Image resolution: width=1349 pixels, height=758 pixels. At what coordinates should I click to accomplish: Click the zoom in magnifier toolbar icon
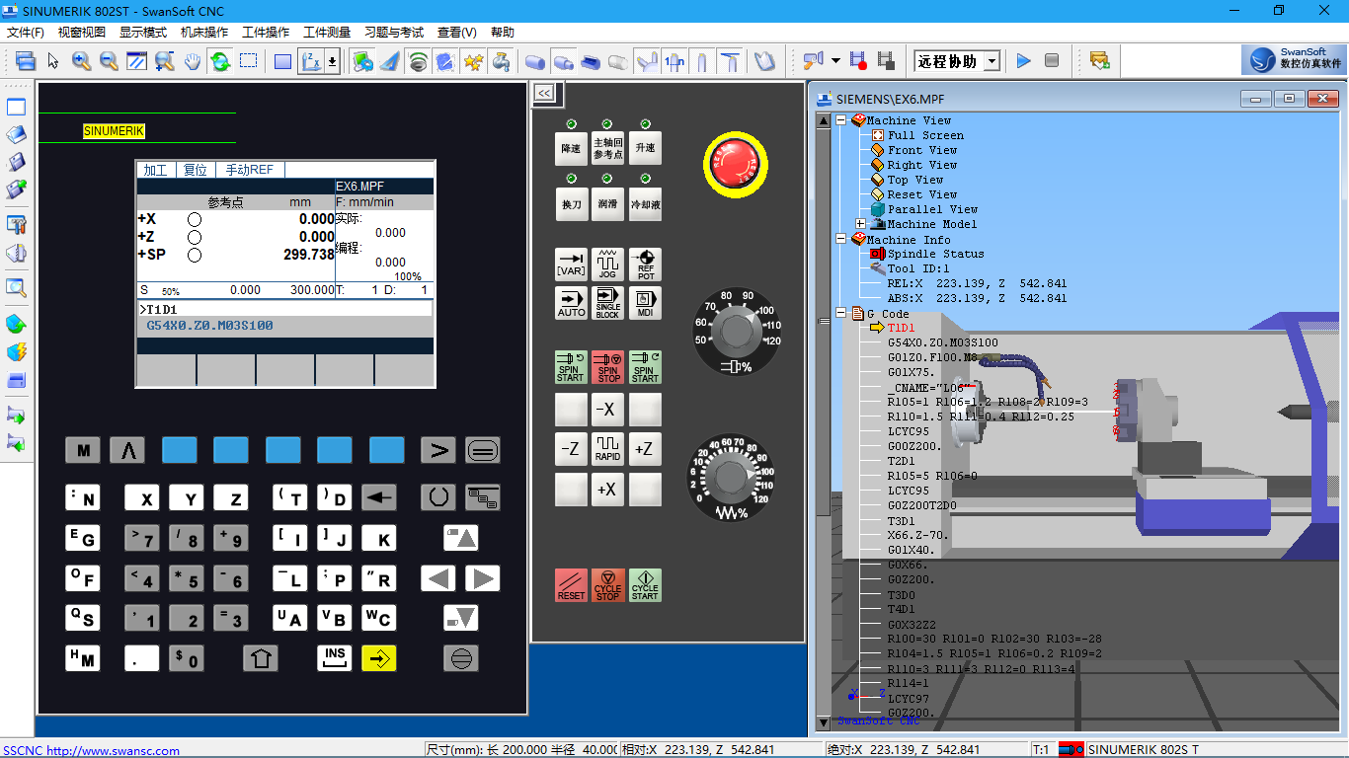pyautogui.click(x=81, y=61)
